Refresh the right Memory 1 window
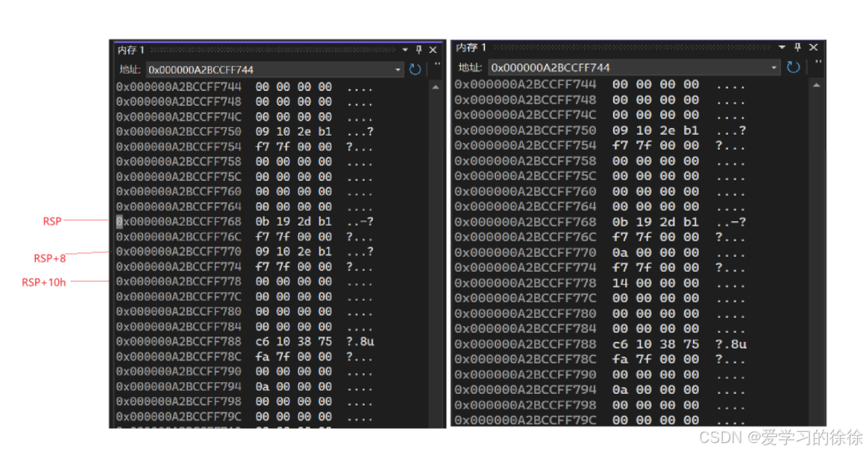The width and height of the screenshot is (866, 452). [793, 67]
